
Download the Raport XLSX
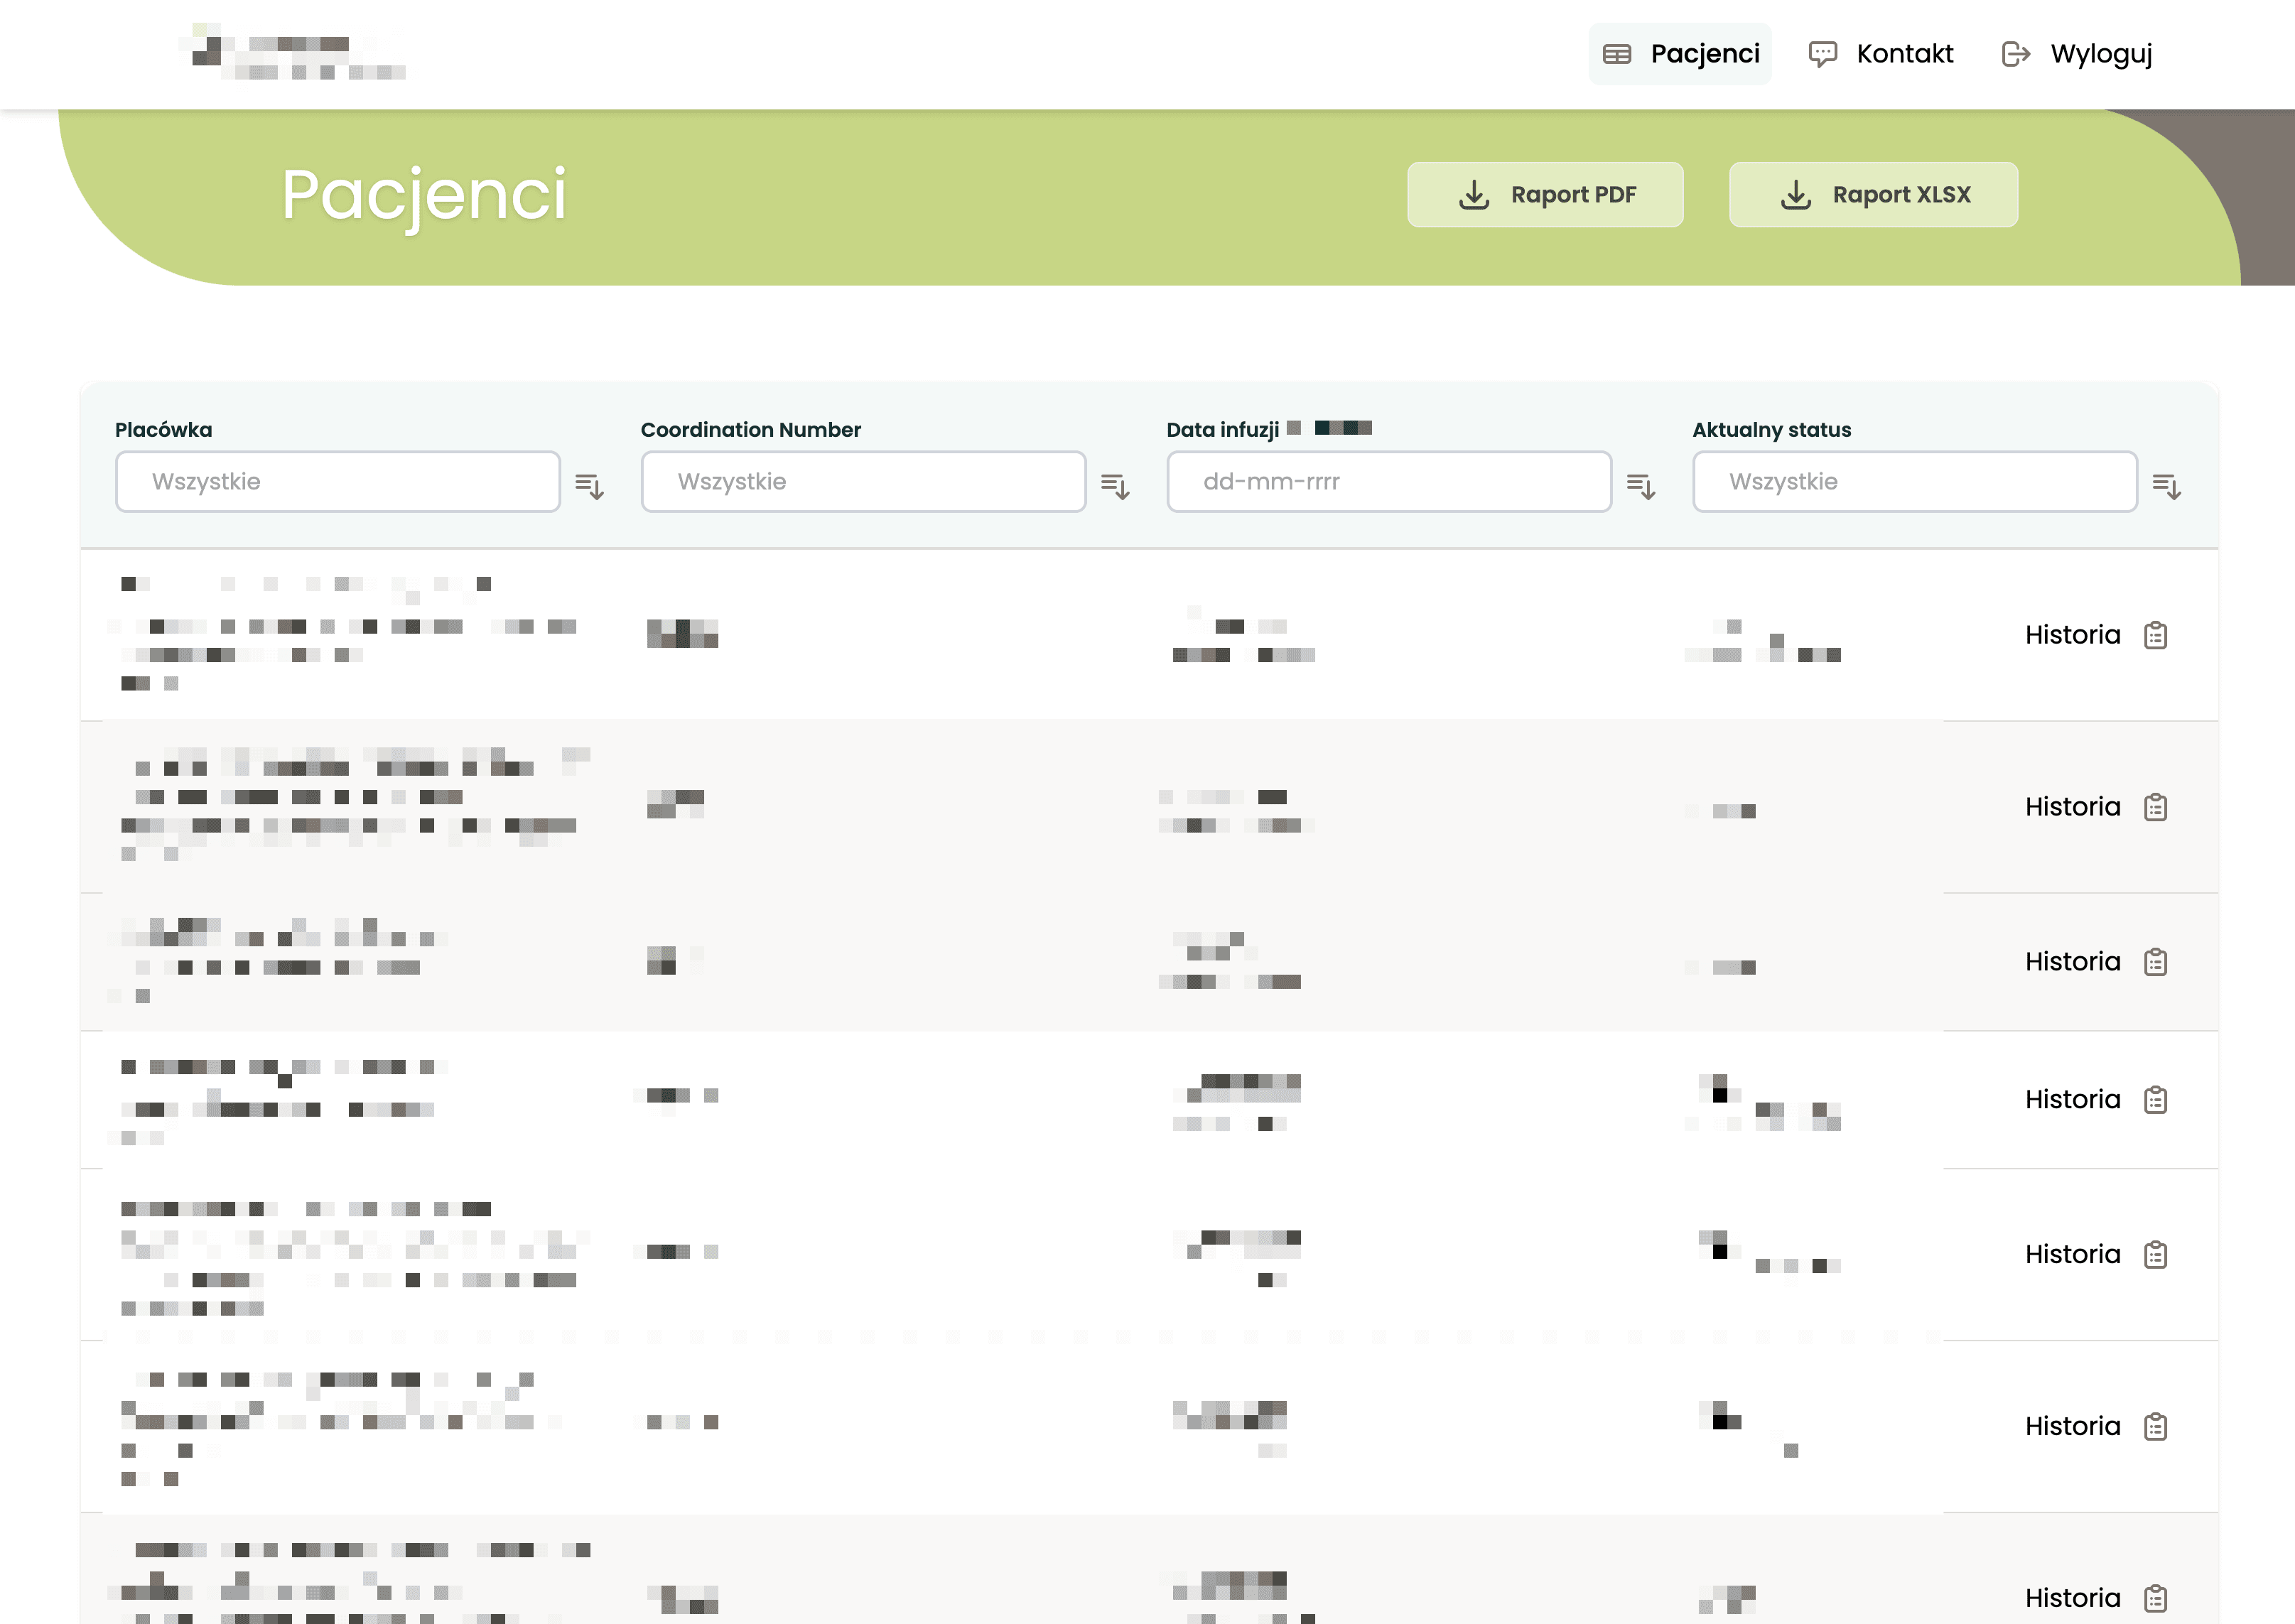[x=1873, y=195]
